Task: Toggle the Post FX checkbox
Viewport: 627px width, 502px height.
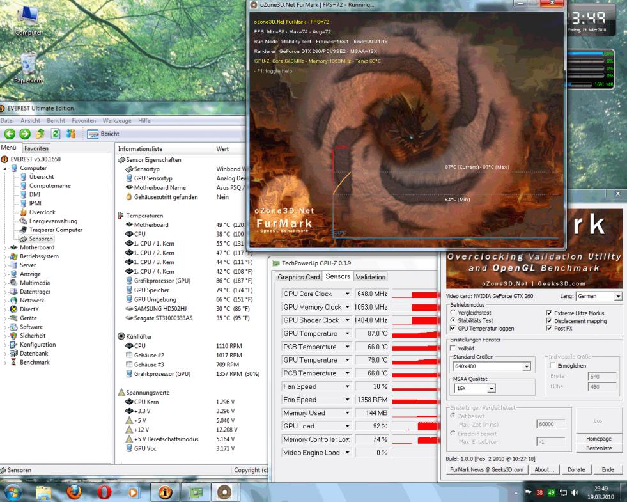Action: (x=549, y=329)
